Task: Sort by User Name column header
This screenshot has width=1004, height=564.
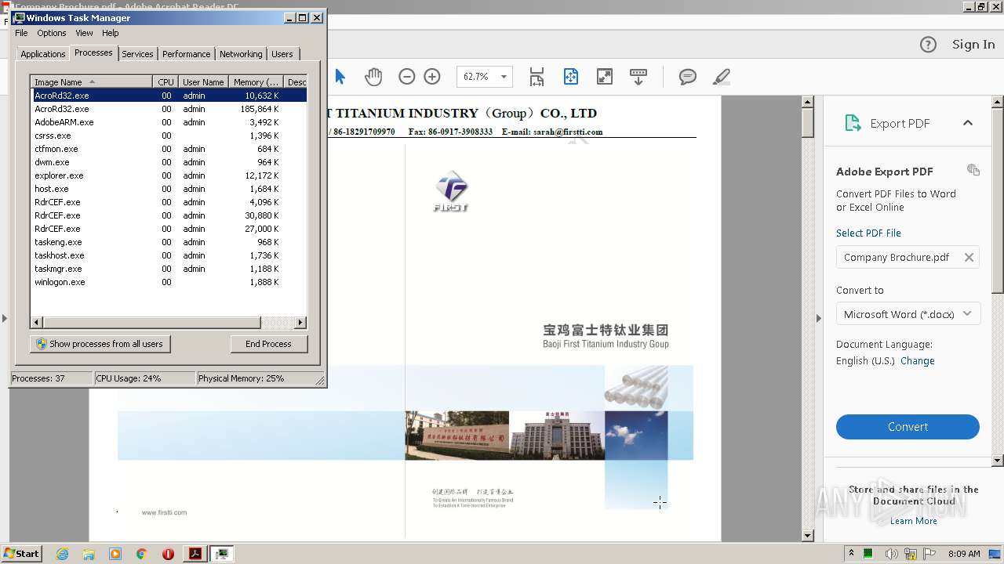Action: point(203,81)
